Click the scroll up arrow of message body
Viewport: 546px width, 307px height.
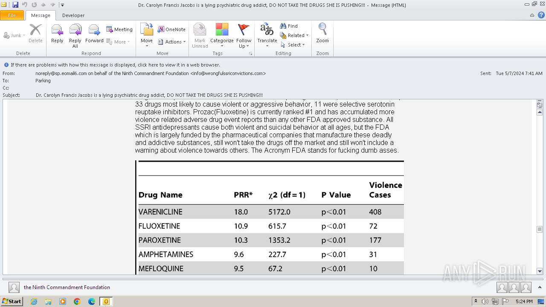540,112
